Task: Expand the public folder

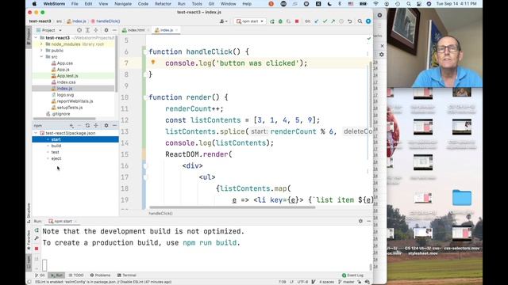Action: point(41,51)
